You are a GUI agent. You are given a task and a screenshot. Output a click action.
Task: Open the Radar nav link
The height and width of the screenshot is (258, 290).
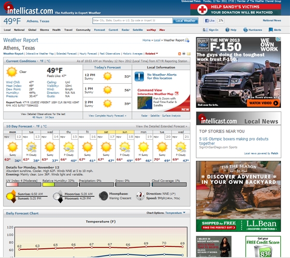pyautogui.click(x=125, y=30)
